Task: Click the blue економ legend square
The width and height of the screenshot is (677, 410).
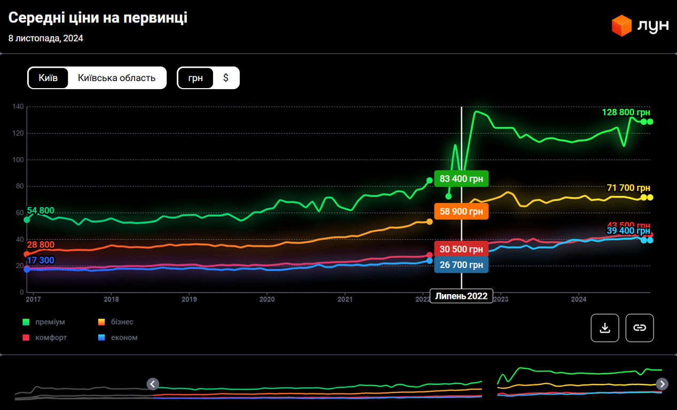Action: pyautogui.click(x=101, y=337)
